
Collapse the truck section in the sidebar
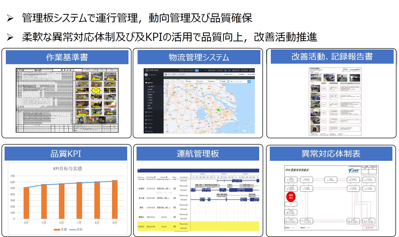pos(162,83)
